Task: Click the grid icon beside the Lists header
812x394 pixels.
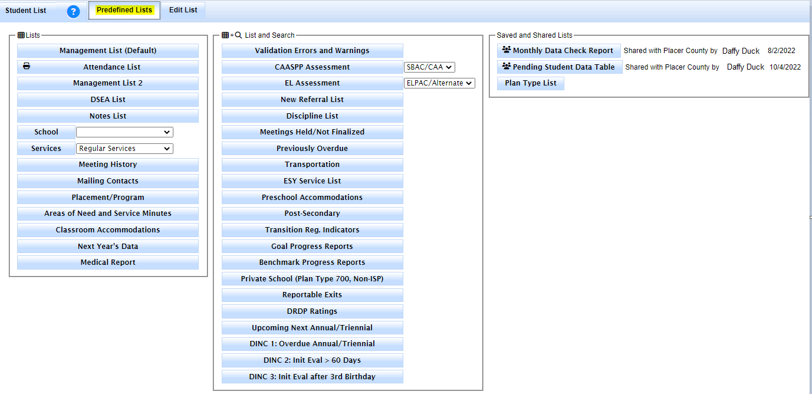Action: (x=22, y=35)
